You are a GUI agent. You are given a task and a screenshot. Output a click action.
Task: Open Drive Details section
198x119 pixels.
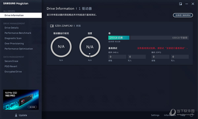tap(12, 28)
